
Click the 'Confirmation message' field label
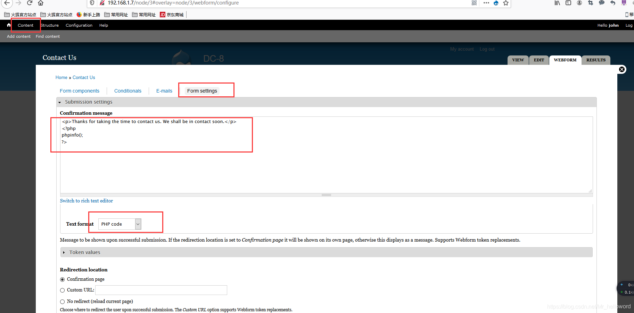[86, 113]
